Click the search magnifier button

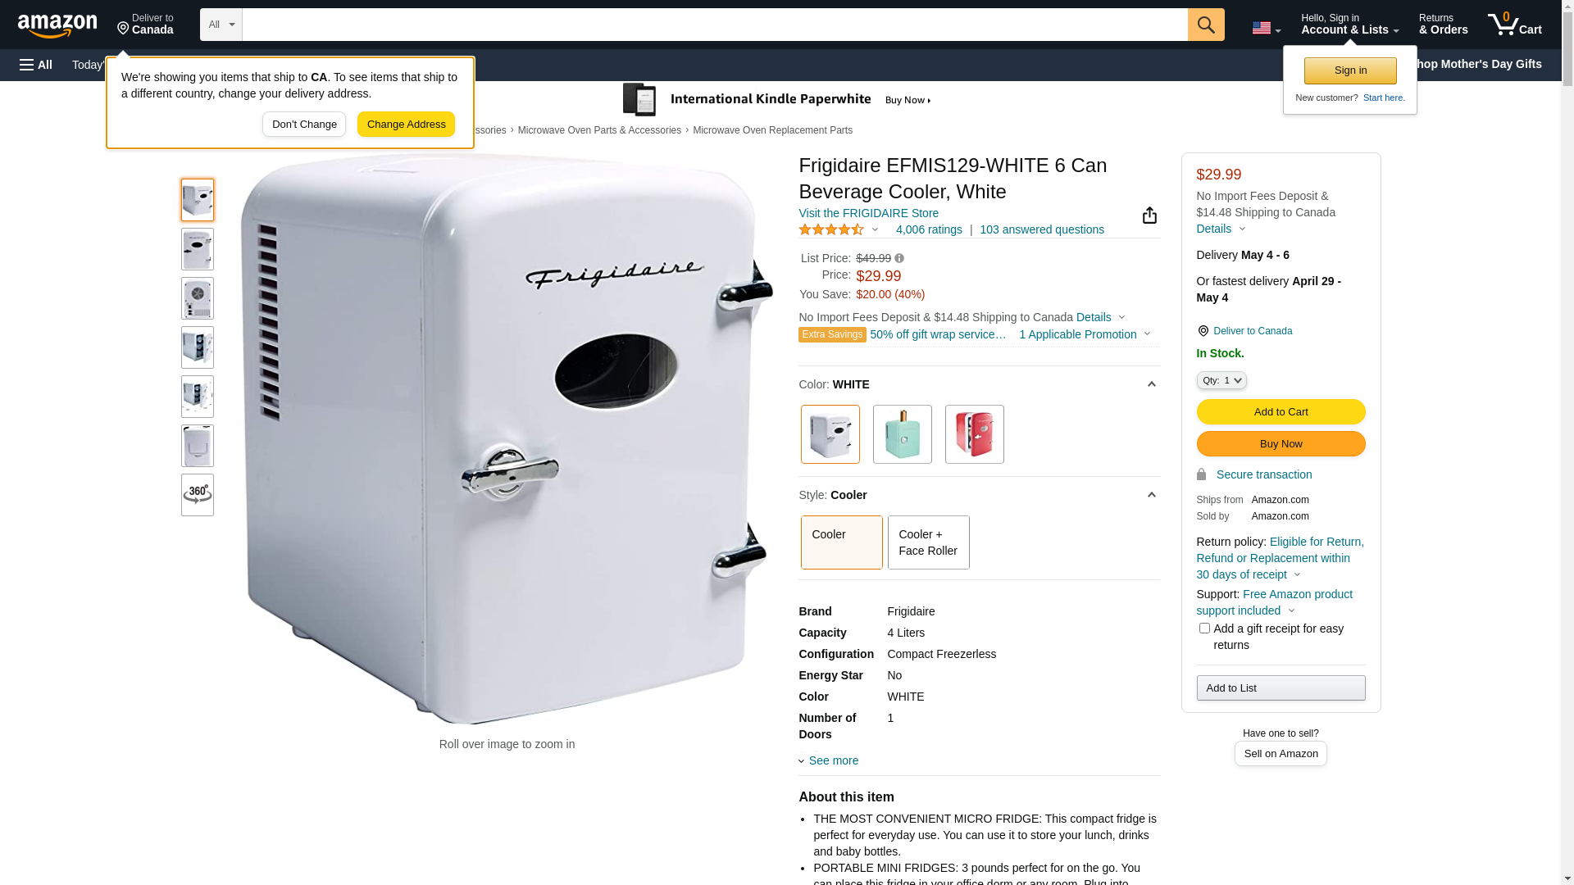[1206, 25]
